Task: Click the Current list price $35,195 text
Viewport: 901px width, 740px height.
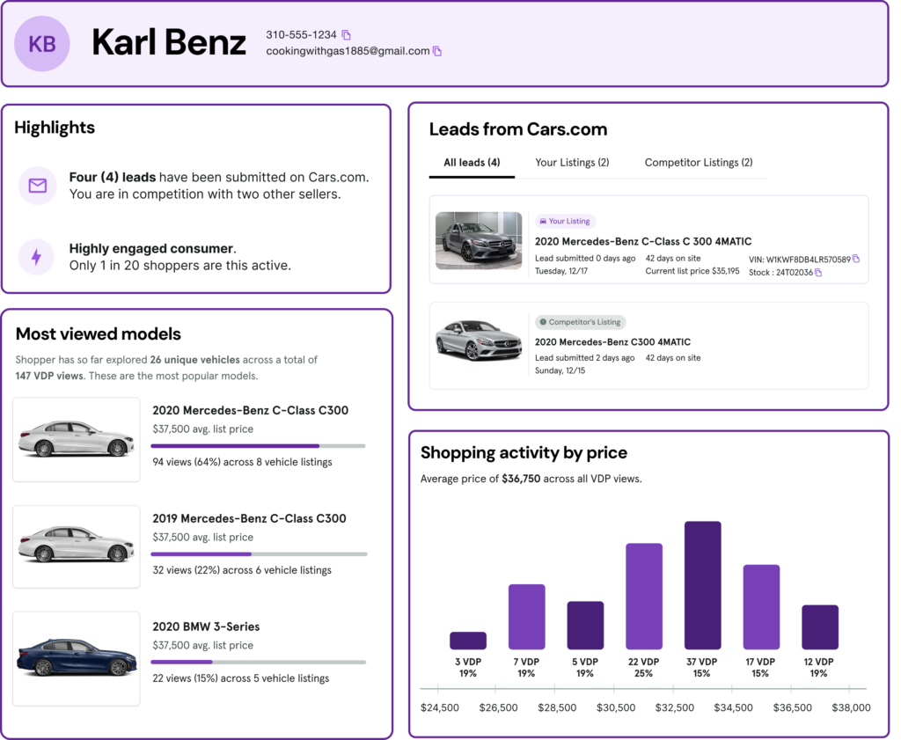Action: 692,271
